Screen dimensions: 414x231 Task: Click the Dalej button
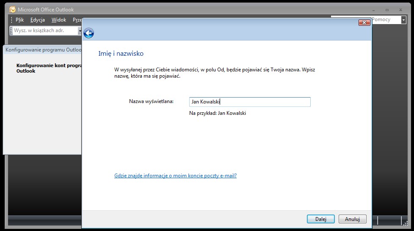click(320, 219)
